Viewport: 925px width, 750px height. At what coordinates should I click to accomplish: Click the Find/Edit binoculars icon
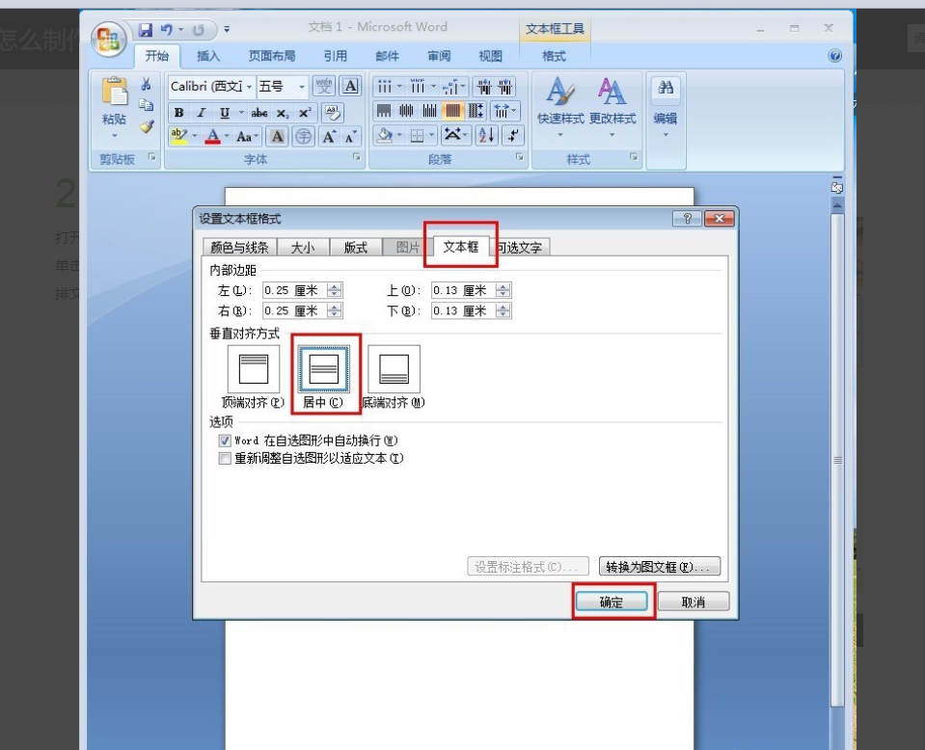tap(666, 88)
